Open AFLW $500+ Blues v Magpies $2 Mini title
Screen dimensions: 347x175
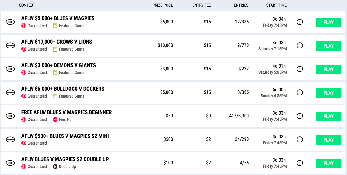pos(65,136)
